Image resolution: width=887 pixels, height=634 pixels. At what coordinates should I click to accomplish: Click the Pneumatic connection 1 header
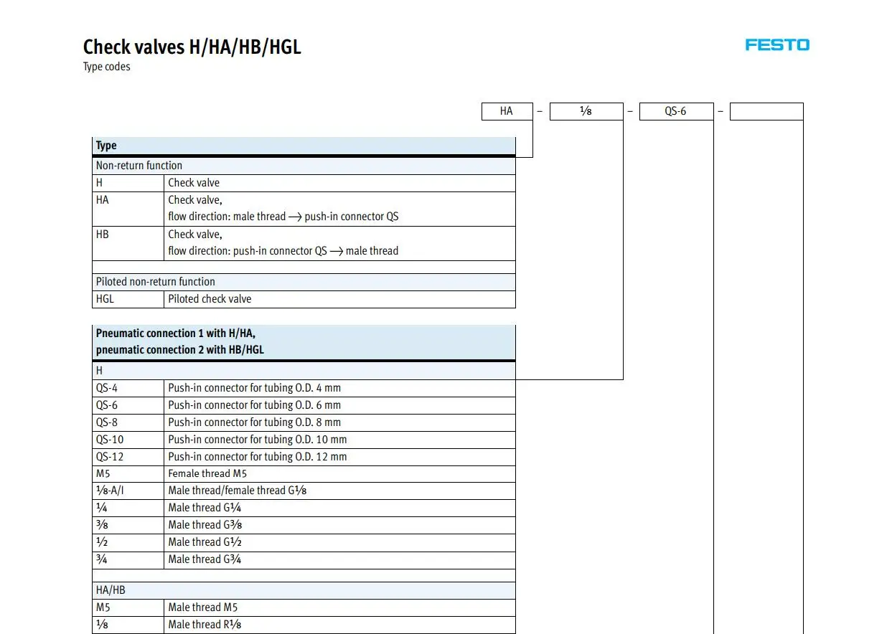pyautogui.click(x=304, y=342)
